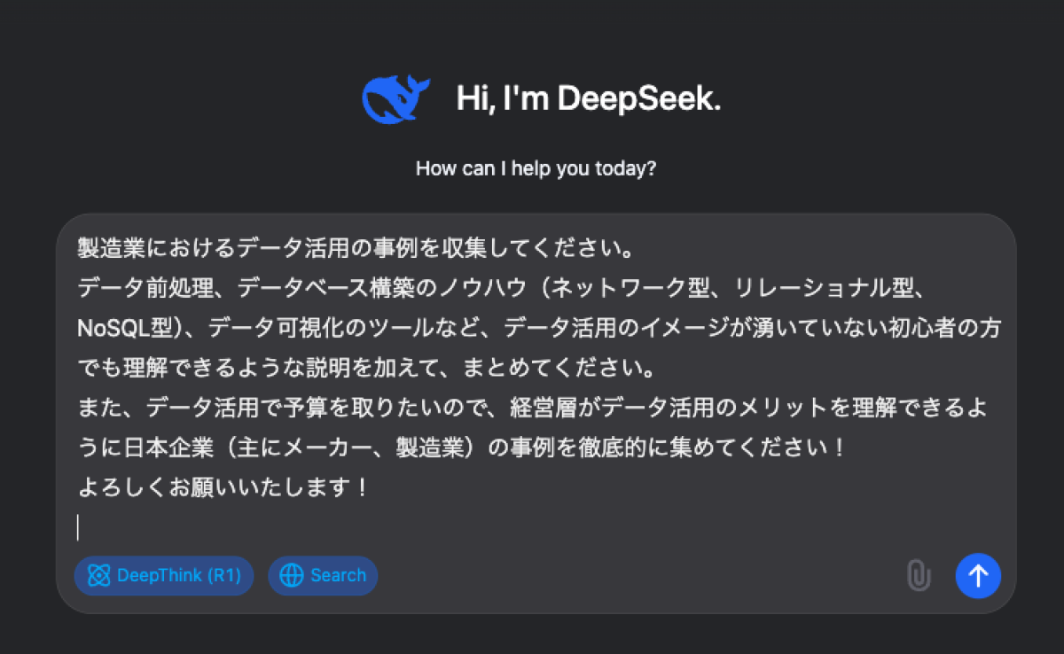Click the globe icon on the Search button
Image resolution: width=1064 pixels, height=654 pixels.
pos(291,576)
